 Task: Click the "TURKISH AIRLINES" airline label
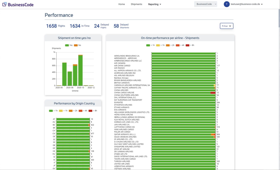[122, 161]
